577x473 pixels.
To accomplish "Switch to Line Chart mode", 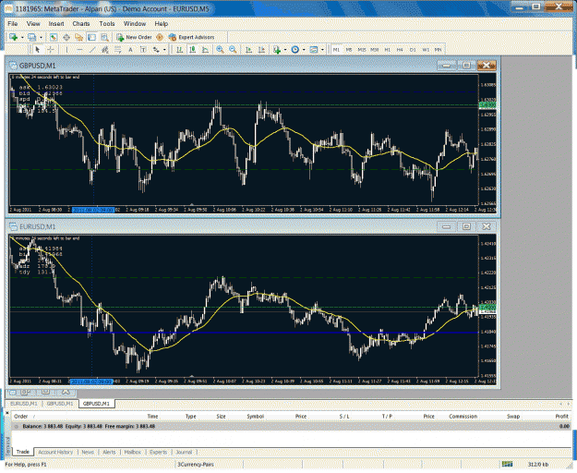I will pos(205,50).
